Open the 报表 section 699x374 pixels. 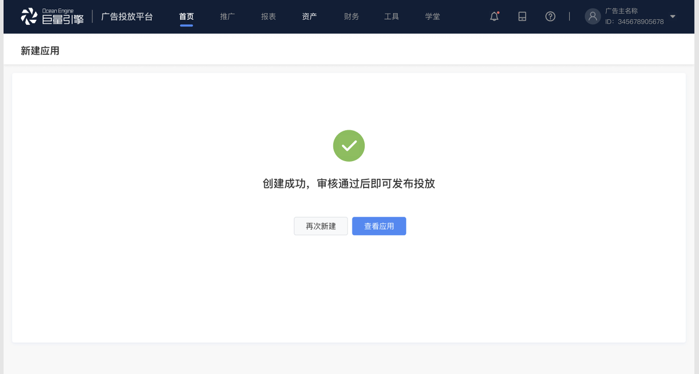point(268,16)
